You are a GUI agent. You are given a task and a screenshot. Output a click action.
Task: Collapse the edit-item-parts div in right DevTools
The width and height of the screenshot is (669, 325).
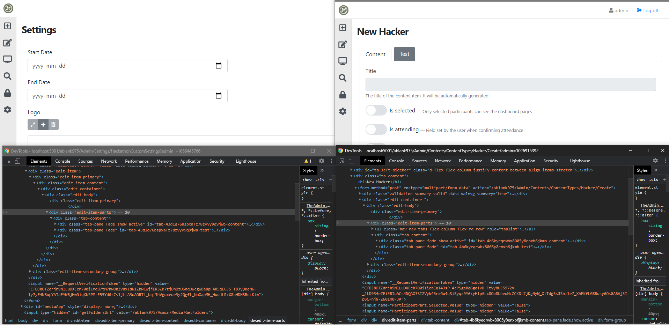[x=369, y=223]
